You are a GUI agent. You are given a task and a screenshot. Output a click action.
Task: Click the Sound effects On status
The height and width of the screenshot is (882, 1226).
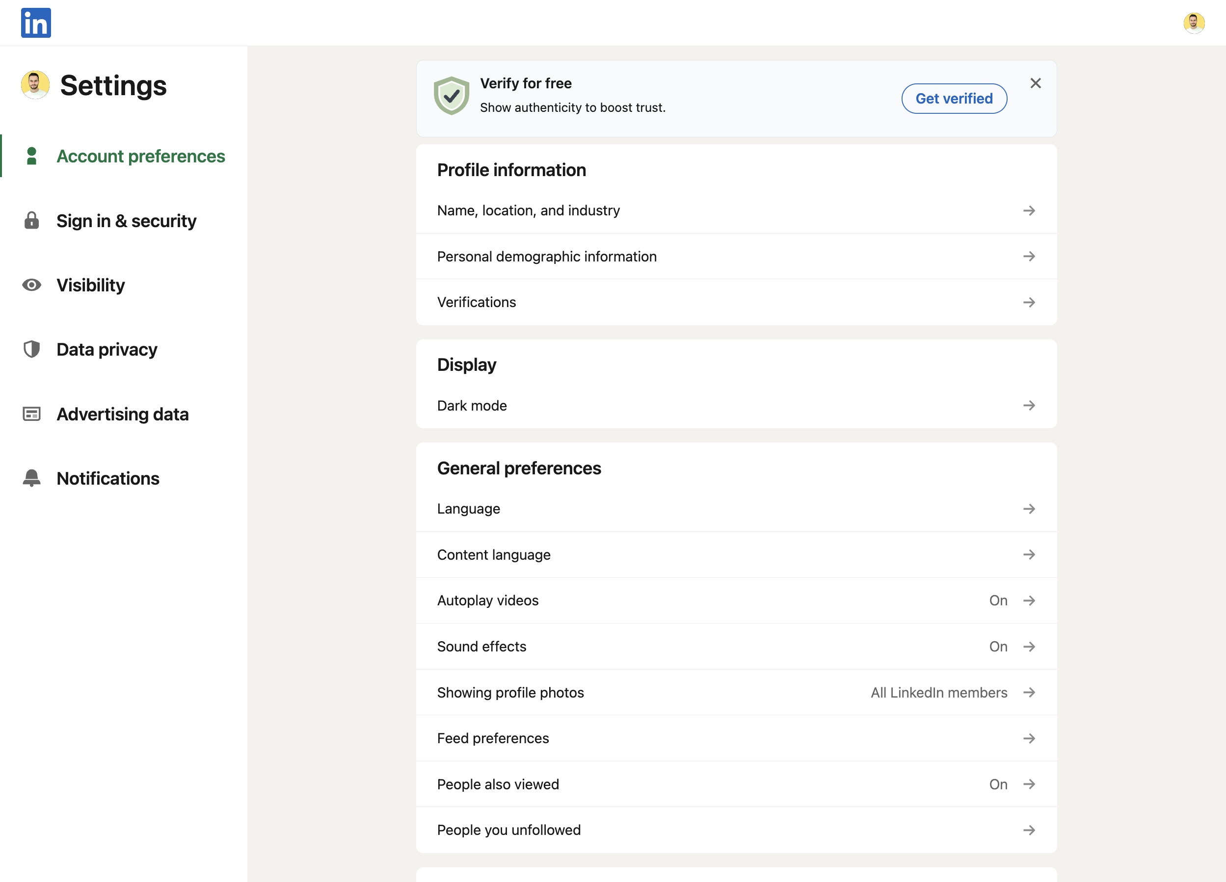998,647
